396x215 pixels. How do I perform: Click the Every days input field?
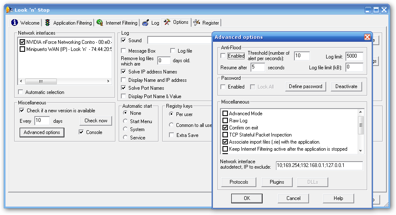(x=42, y=121)
